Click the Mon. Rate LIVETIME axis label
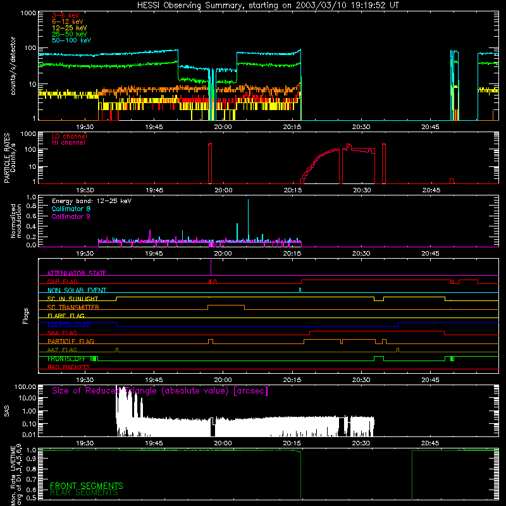506x506 pixels. (x=16, y=474)
